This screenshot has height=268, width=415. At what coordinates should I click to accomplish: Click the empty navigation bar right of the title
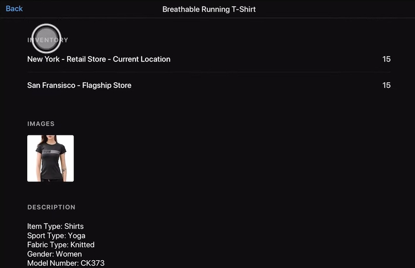pyautogui.click(x=343, y=9)
